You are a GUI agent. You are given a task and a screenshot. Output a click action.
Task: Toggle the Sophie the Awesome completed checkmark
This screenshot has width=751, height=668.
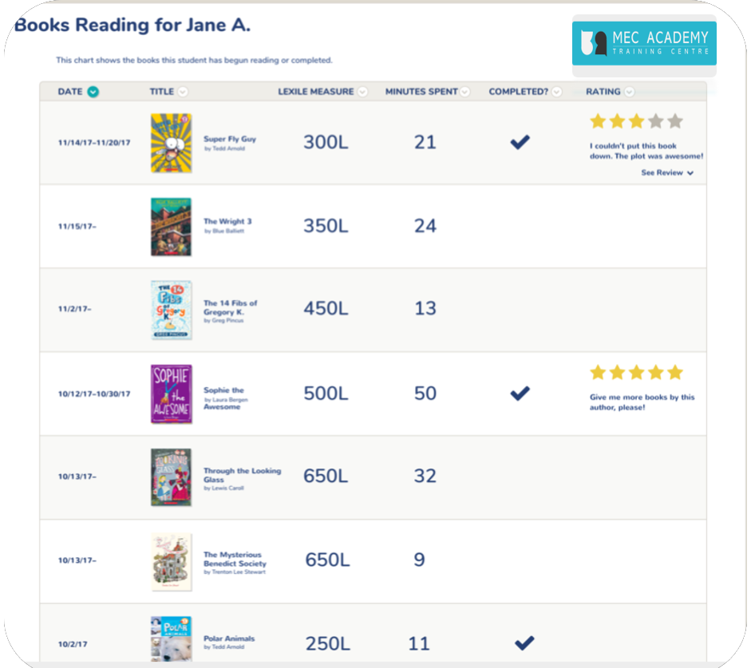click(520, 393)
